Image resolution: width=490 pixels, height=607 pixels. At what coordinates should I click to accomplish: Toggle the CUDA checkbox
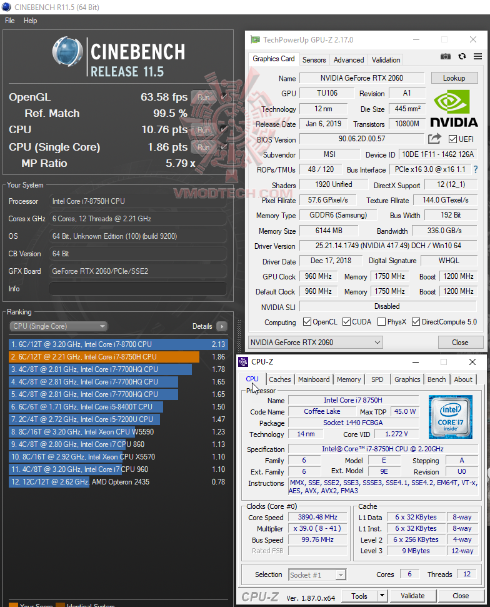click(346, 322)
